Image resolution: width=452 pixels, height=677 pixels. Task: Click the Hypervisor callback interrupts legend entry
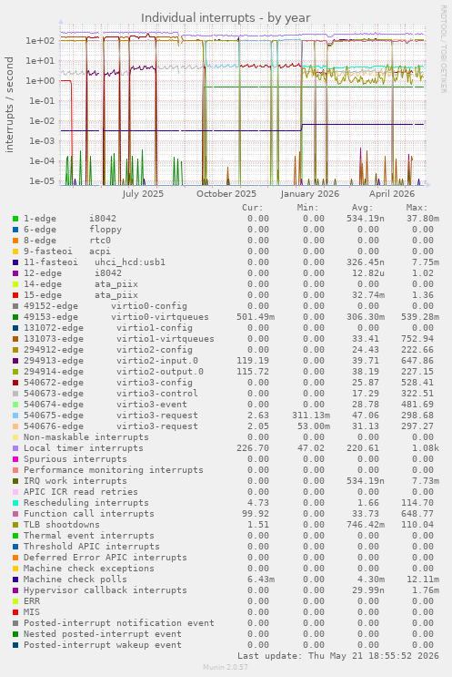105,590
